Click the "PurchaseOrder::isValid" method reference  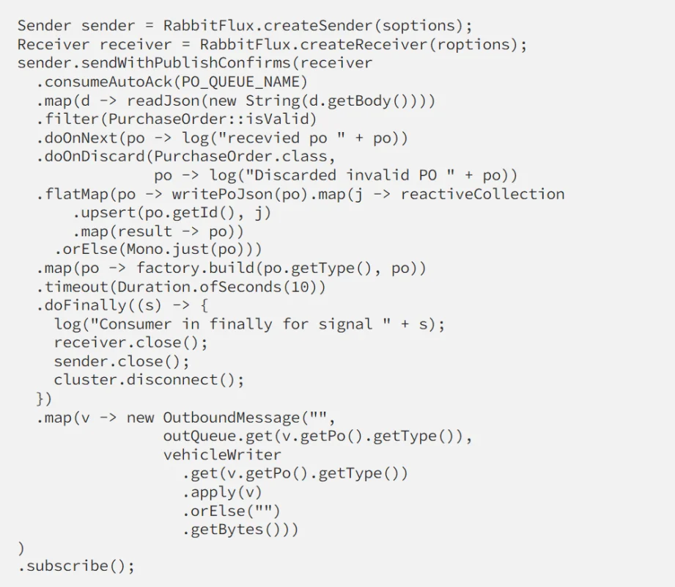(x=208, y=119)
